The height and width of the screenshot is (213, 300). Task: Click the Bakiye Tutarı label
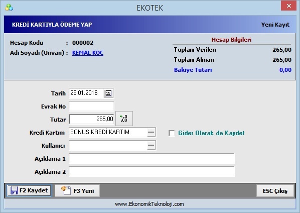pyautogui.click(x=193, y=70)
